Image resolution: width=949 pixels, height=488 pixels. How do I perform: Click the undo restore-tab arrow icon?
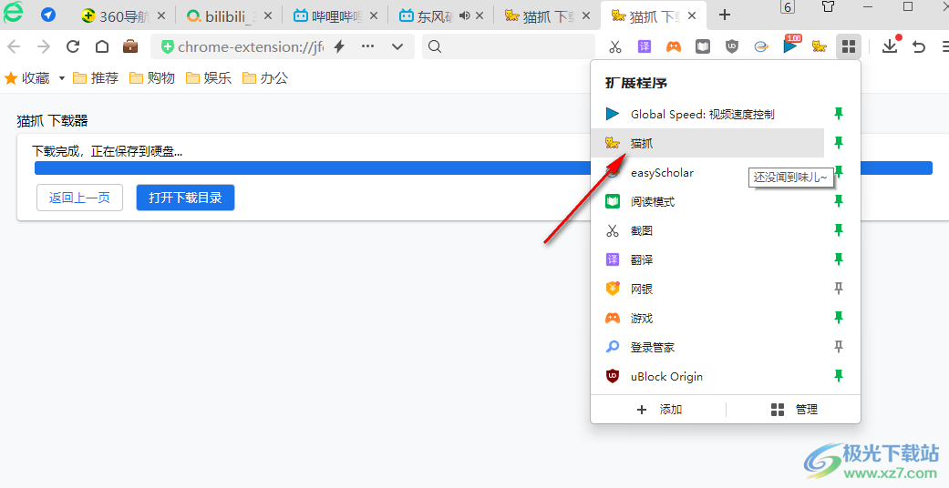coord(919,46)
